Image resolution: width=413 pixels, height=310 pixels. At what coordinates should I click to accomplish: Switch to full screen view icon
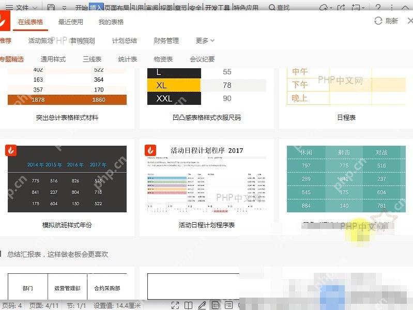click(x=175, y=305)
